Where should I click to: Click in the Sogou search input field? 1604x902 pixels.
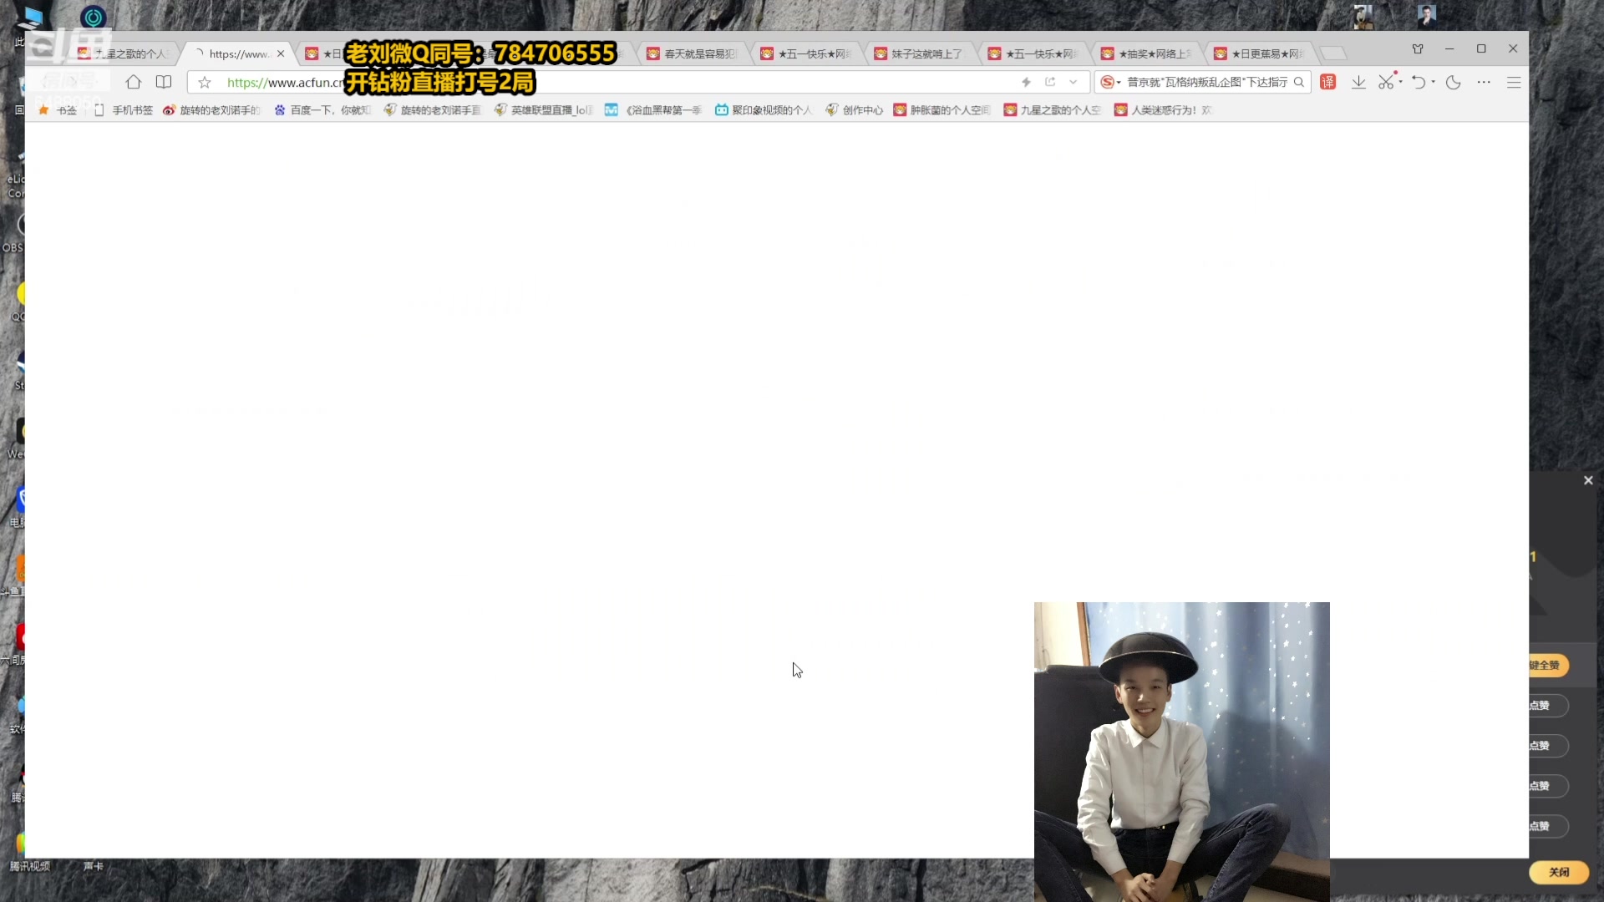click(x=1206, y=82)
